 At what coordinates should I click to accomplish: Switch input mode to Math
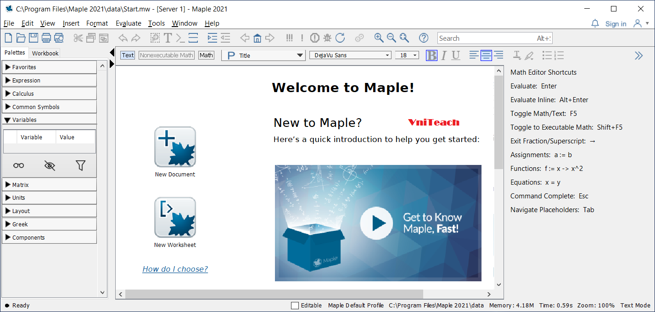206,55
